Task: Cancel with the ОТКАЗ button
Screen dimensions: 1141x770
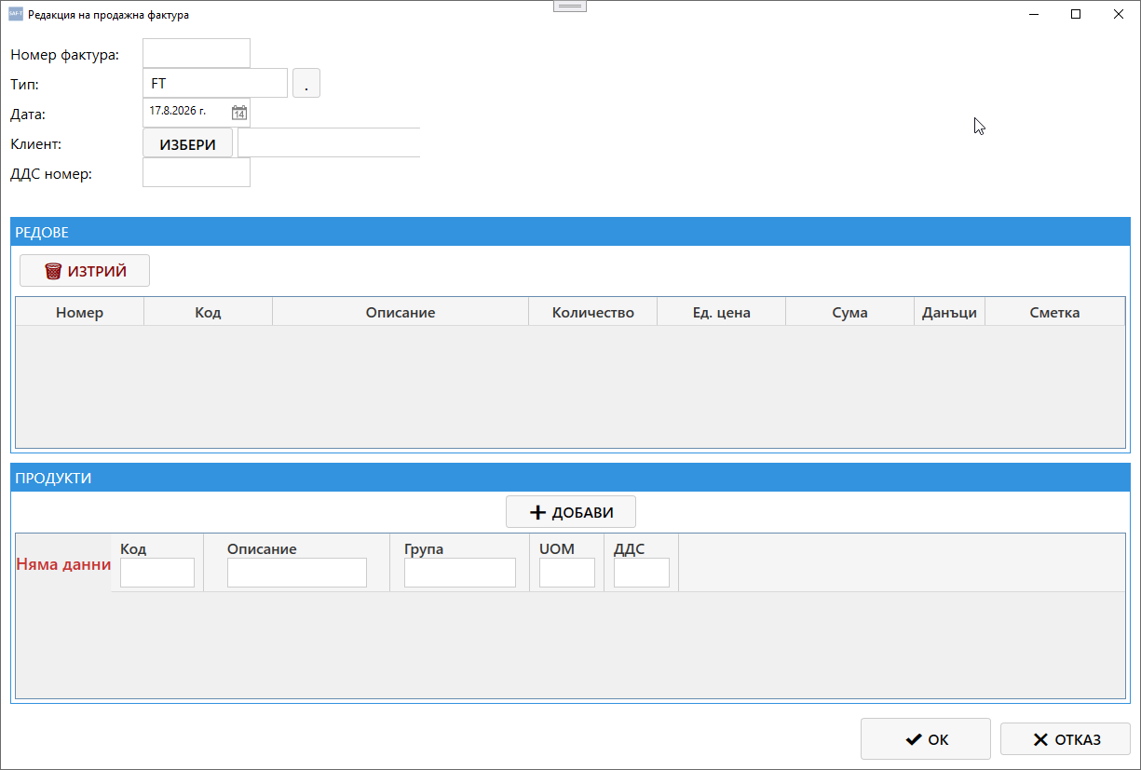Action: [x=1066, y=739]
